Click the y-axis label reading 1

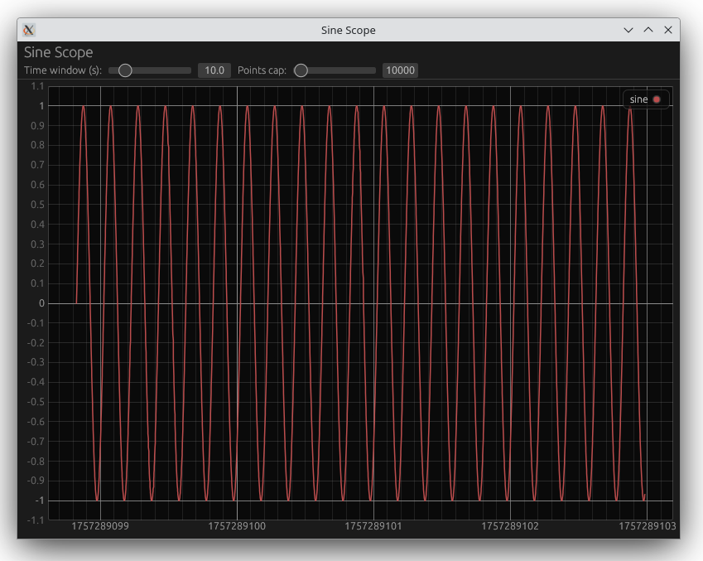click(40, 106)
